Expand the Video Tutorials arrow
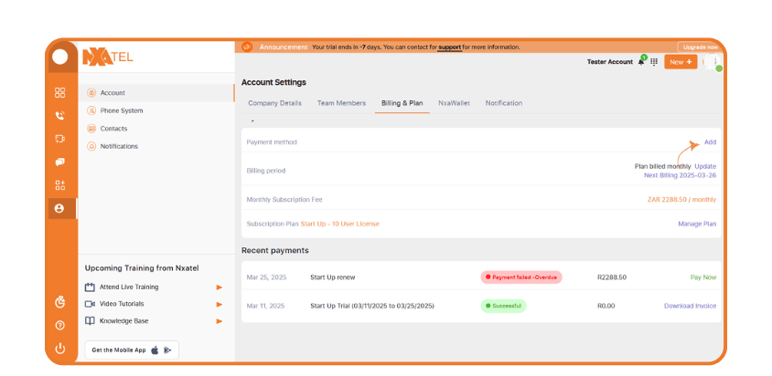772x376 pixels. [220, 304]
